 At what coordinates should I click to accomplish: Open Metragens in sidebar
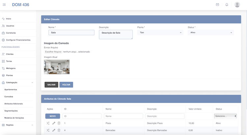click(11, 68)
